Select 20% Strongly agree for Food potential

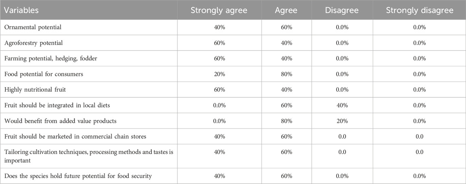[219, 74]
